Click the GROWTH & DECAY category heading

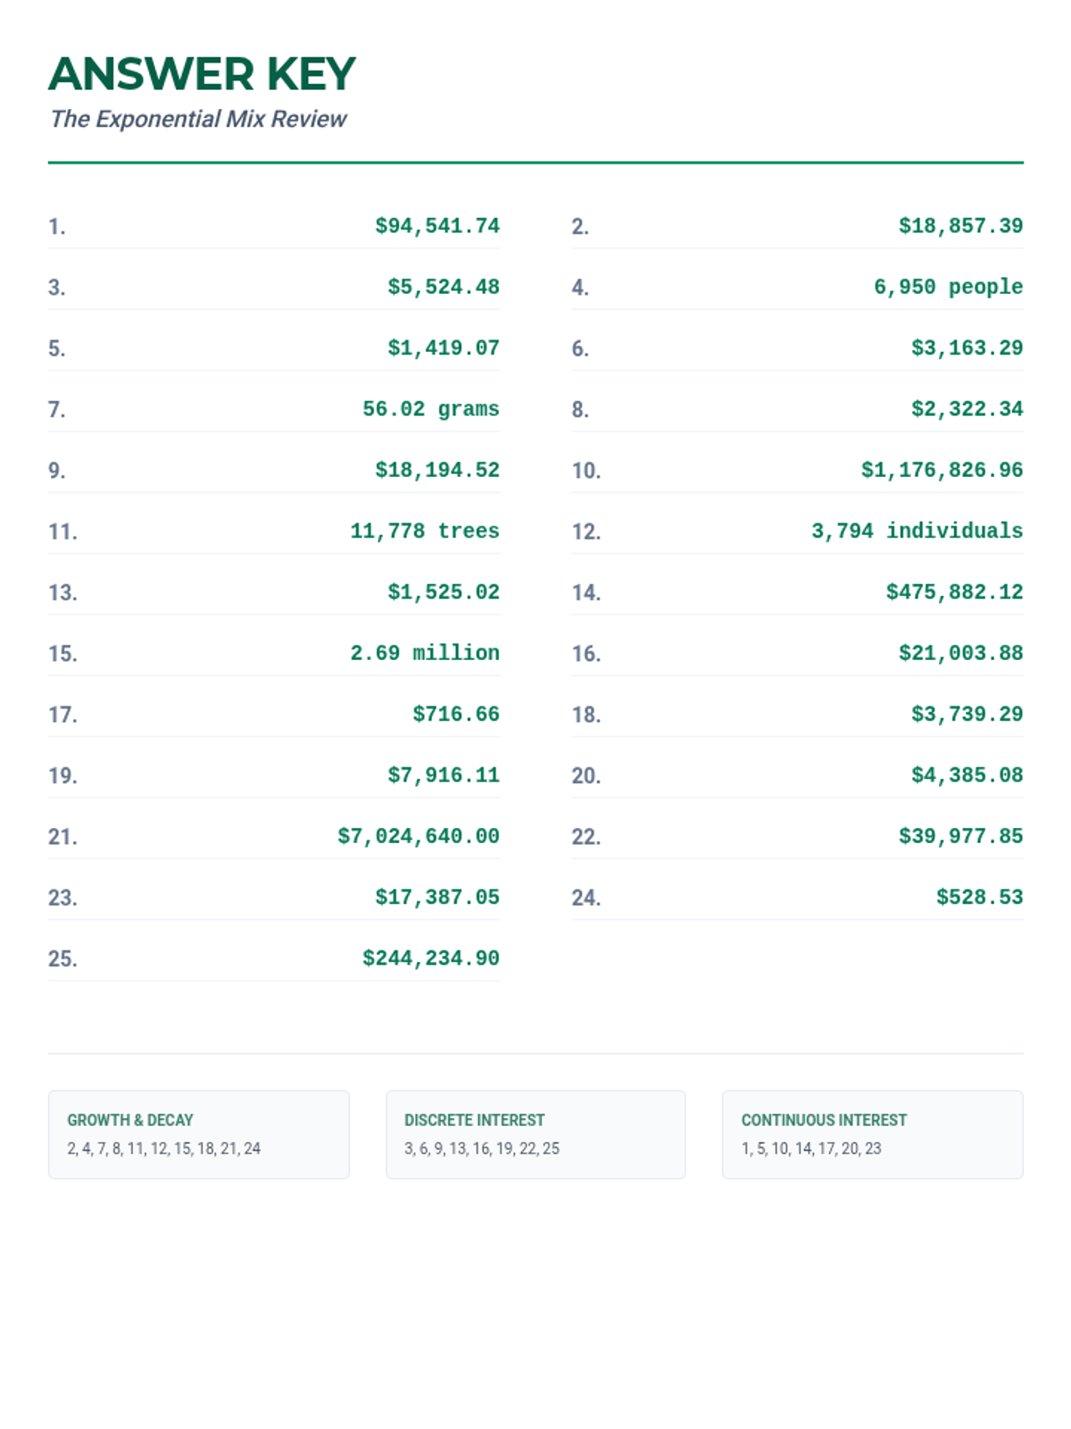(130, 1120)
